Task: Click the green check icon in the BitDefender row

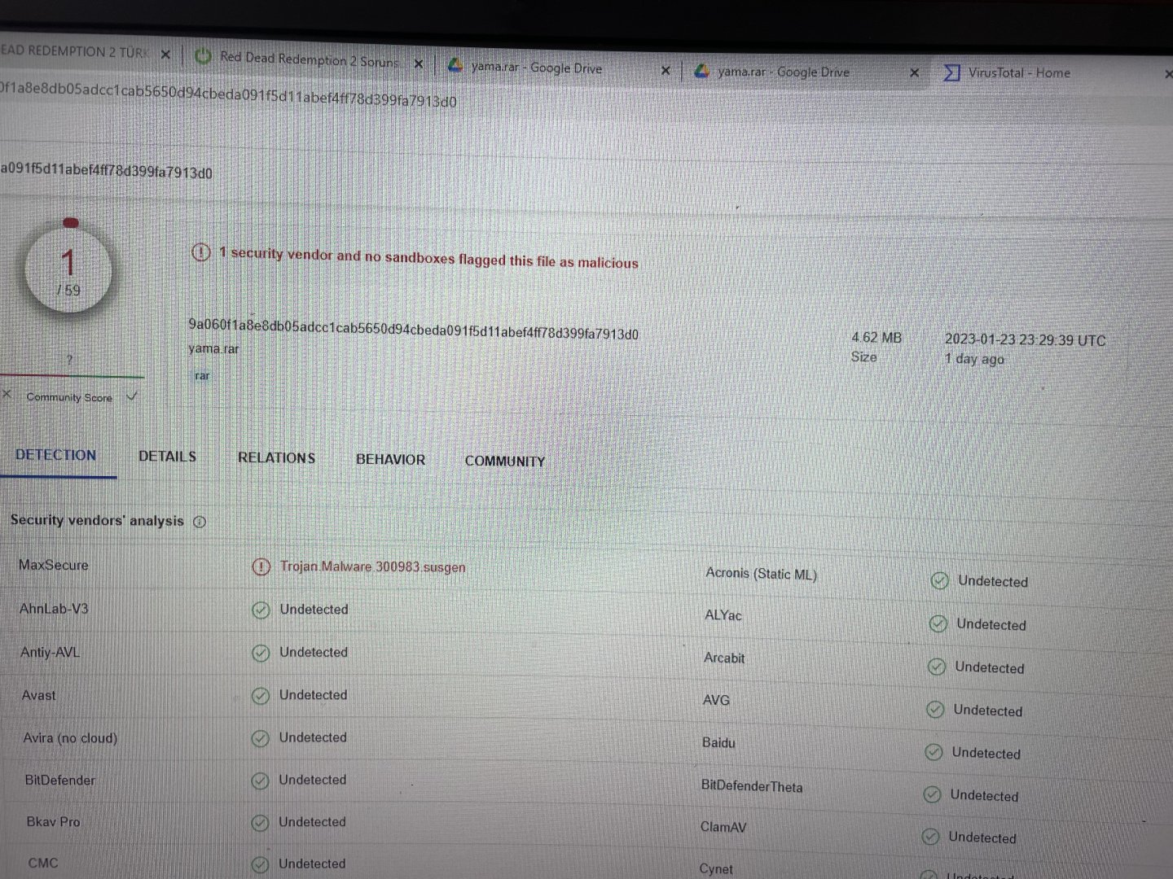Action: click(260, 781)
